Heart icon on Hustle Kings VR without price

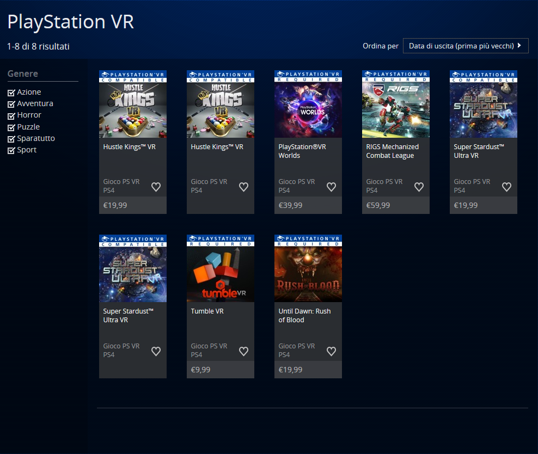(x=243, y=187)
